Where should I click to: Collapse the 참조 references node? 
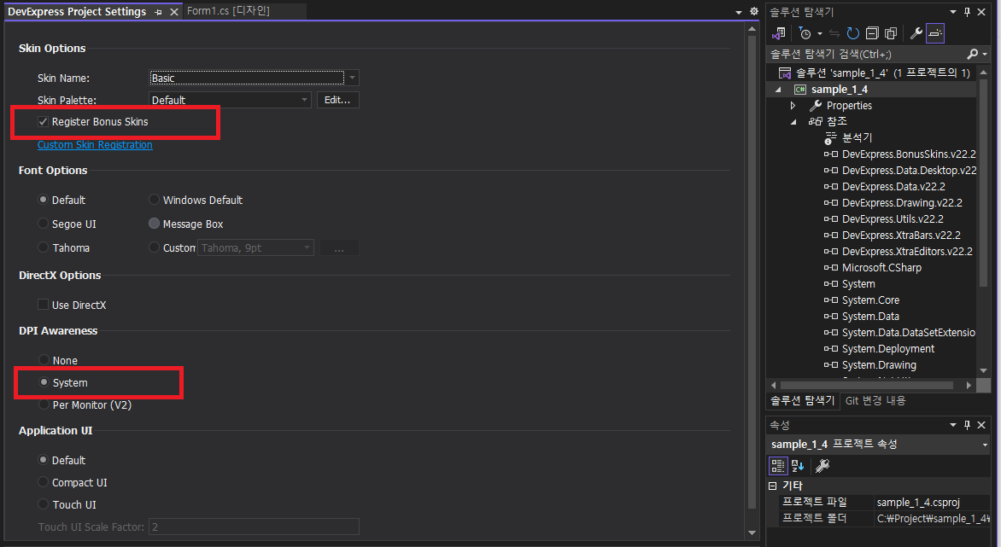click(793, 122)
